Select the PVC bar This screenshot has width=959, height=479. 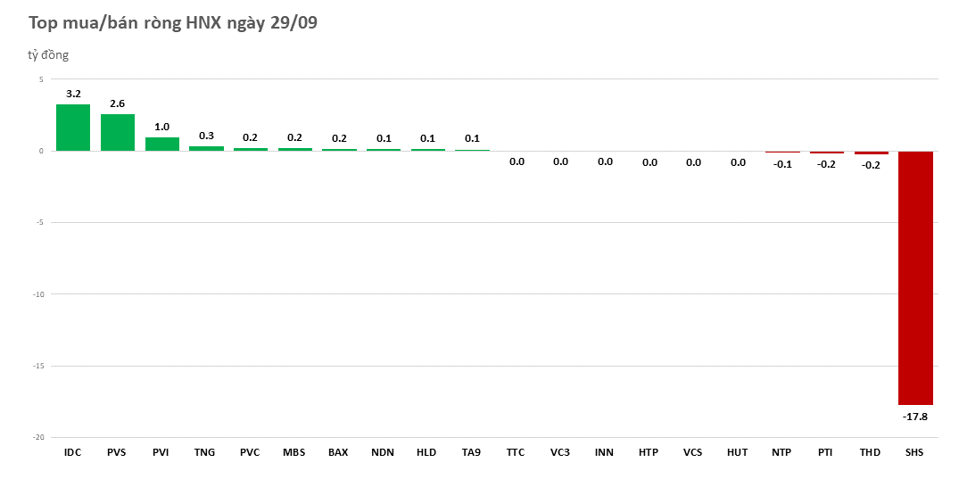click(251, 149)
